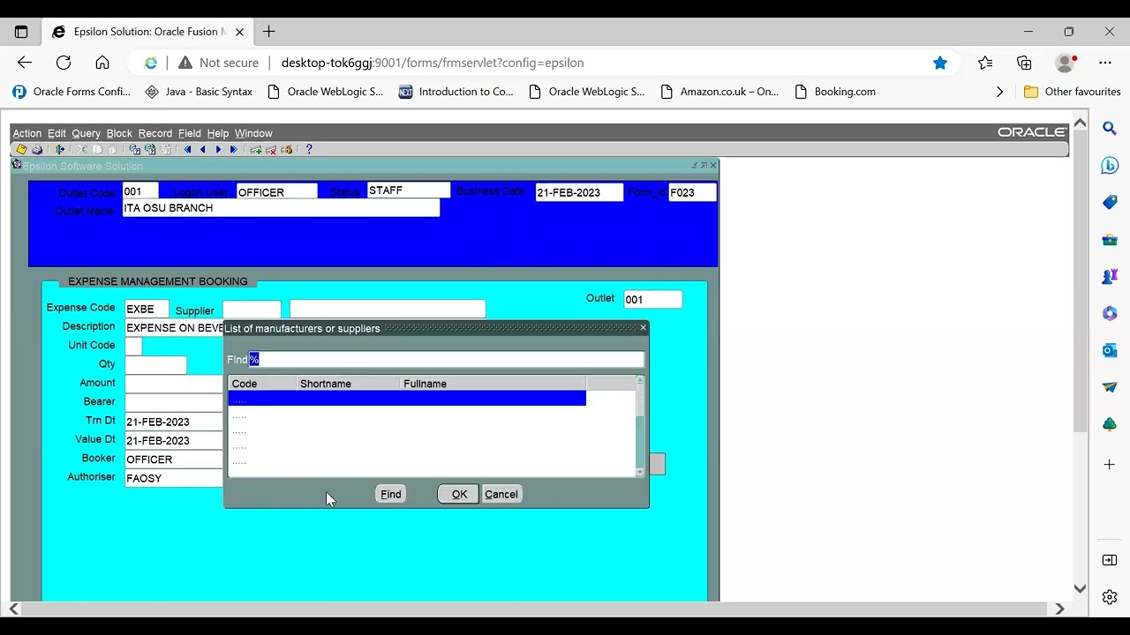Open green tree icon in Edge sidebar
This screenshot has width=1130, height=635.
(x=1110, y=424)
